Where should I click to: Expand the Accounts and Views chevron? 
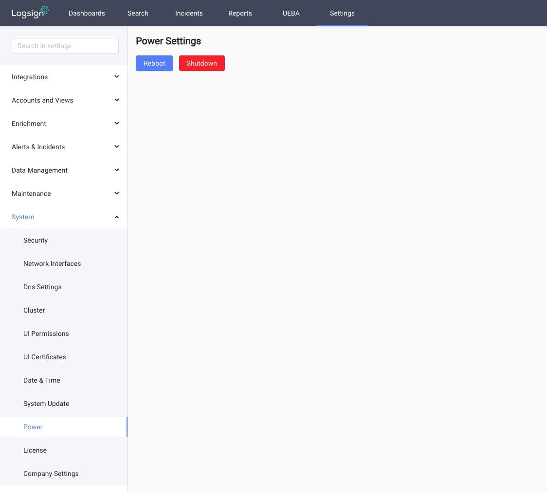click(117, 100)
